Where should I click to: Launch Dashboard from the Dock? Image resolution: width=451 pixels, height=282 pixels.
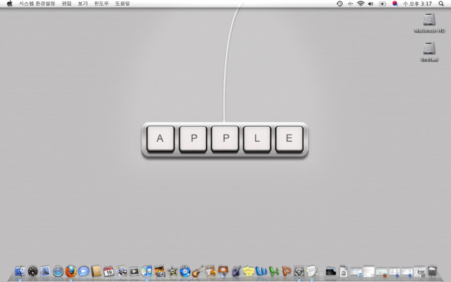[x=33, y=271]
